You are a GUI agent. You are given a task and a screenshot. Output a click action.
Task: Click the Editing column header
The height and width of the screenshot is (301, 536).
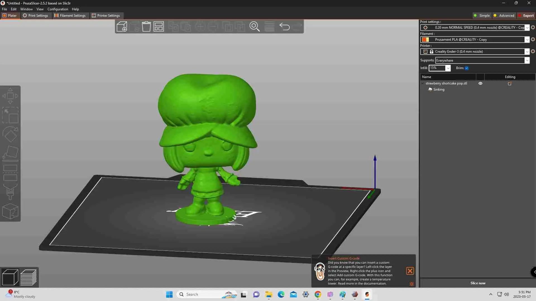(510, 77)
